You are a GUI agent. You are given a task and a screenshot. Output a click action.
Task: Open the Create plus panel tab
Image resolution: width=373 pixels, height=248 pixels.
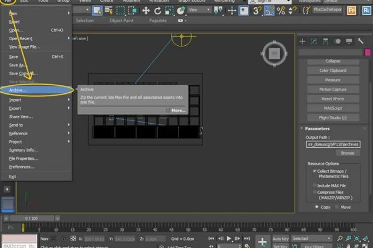[x=302, y=42]
